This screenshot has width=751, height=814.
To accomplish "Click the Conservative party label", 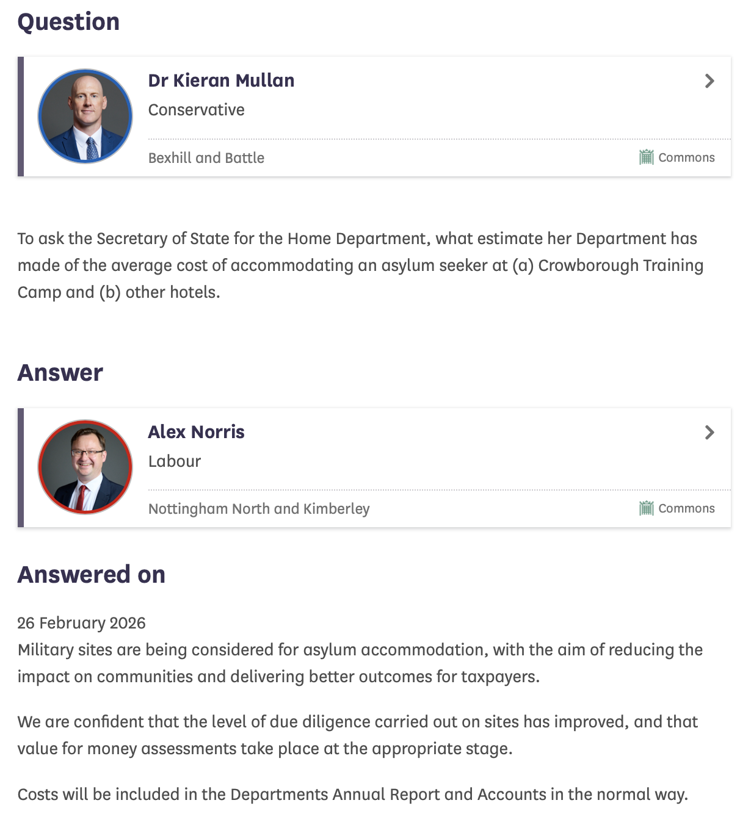I will click(x=196, y=110).
